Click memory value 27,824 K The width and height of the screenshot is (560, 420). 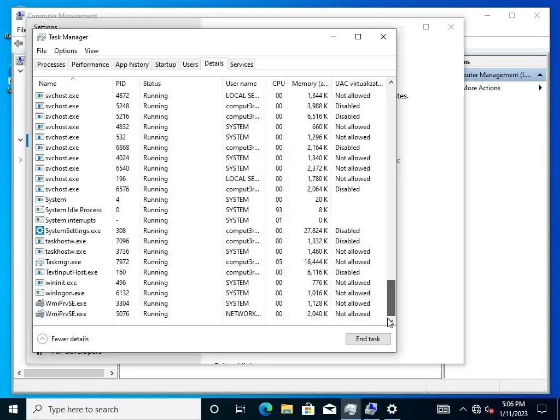click(316, 231)
